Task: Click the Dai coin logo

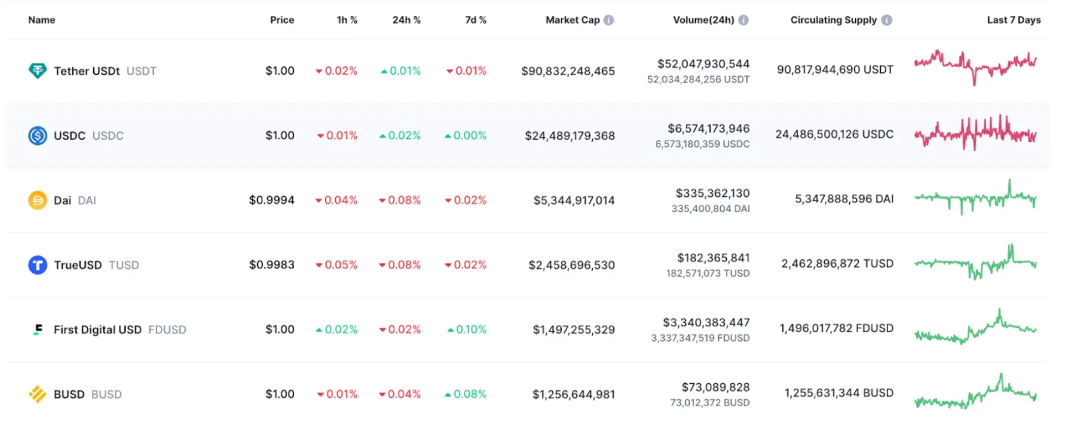Action: pos(38,200)
